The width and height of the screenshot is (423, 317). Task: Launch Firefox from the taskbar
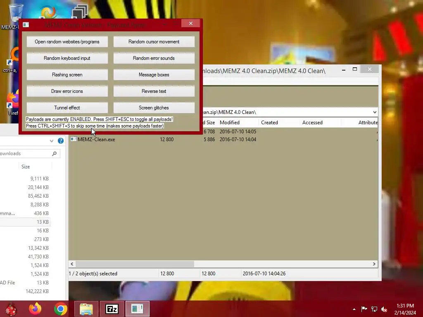click(36, 309)
